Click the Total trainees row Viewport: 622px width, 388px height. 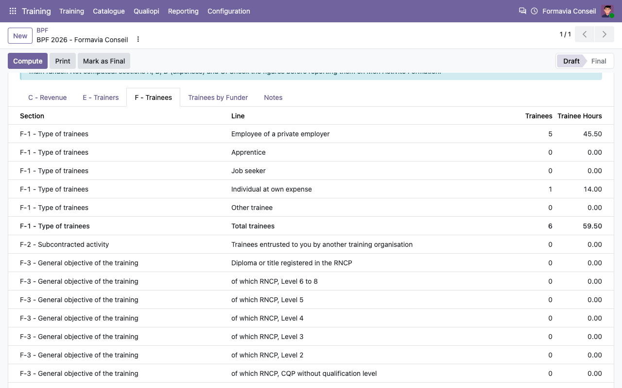(311, 226)
